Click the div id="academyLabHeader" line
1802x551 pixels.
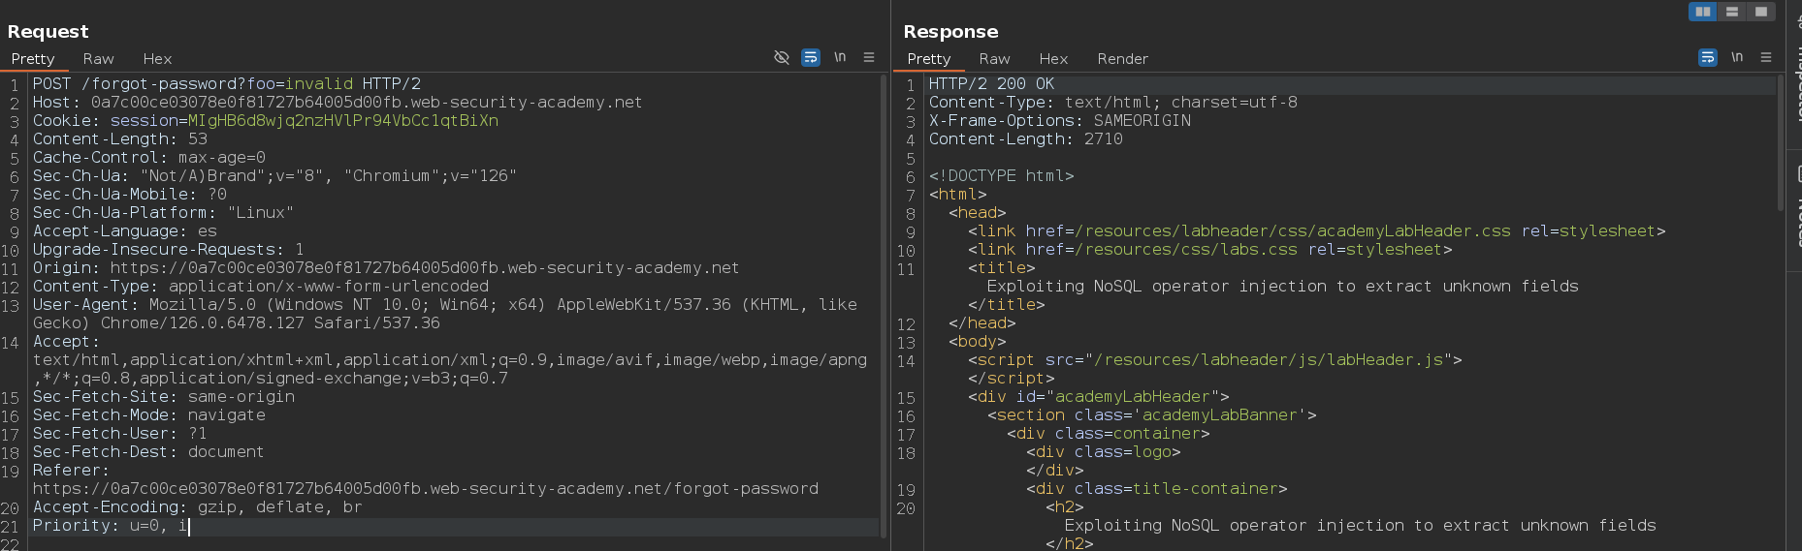1099,397
